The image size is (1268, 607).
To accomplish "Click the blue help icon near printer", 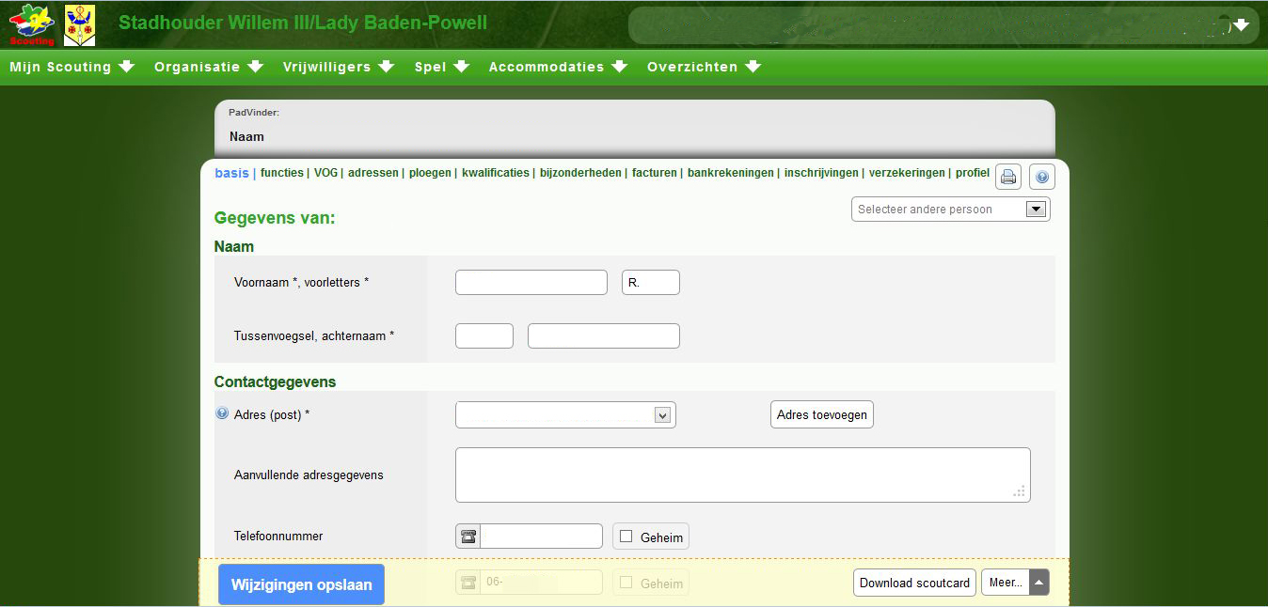I will (x=1042, y=177).
